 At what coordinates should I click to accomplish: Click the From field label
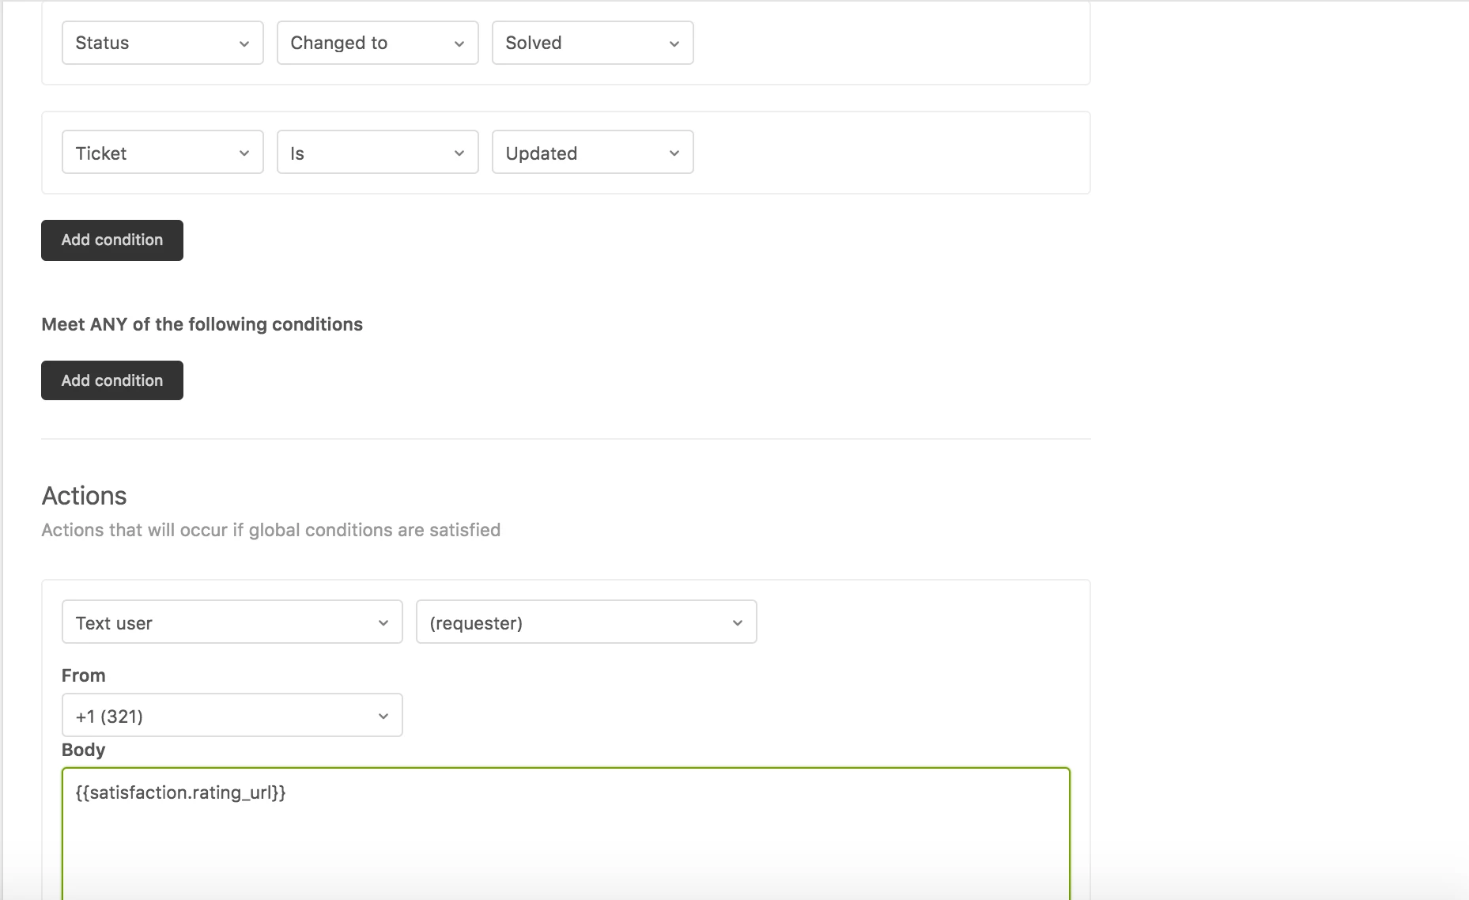(x=83, y=675)
